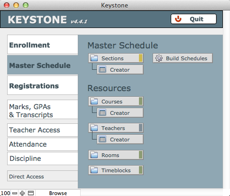Click the table icon on Sections Creator

click(102, 70)
